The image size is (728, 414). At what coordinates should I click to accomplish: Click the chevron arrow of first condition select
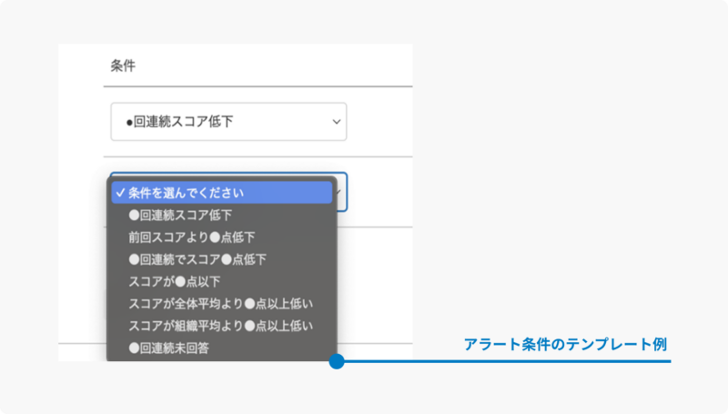[x=337, y=122]
